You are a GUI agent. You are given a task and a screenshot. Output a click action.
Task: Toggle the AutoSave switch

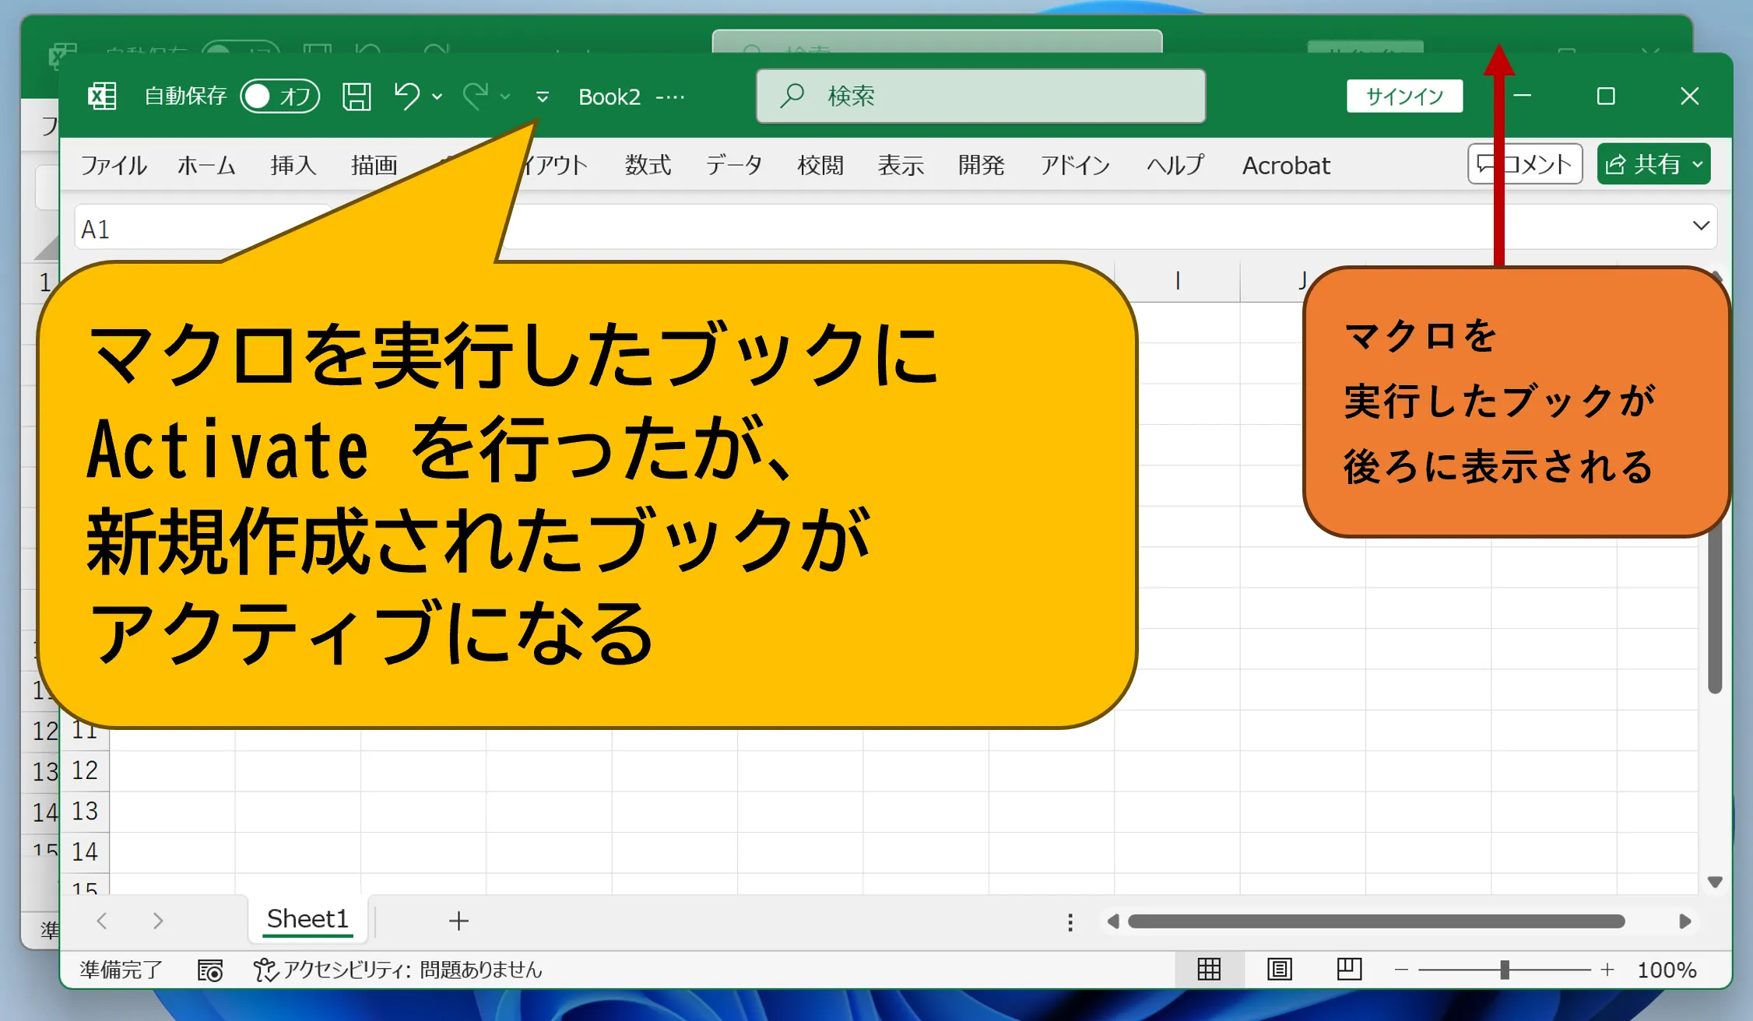279,96
